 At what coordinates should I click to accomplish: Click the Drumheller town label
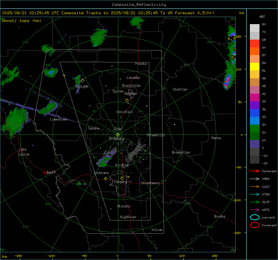tap(181, 152)
